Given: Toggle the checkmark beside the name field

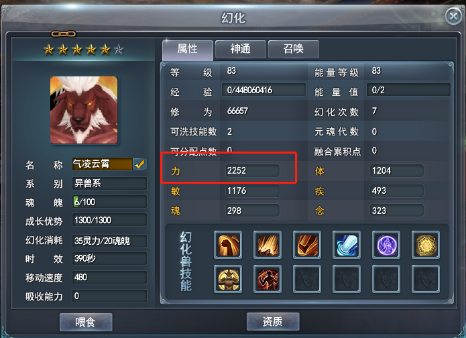Looking at the screenshot, I should 139,164.
